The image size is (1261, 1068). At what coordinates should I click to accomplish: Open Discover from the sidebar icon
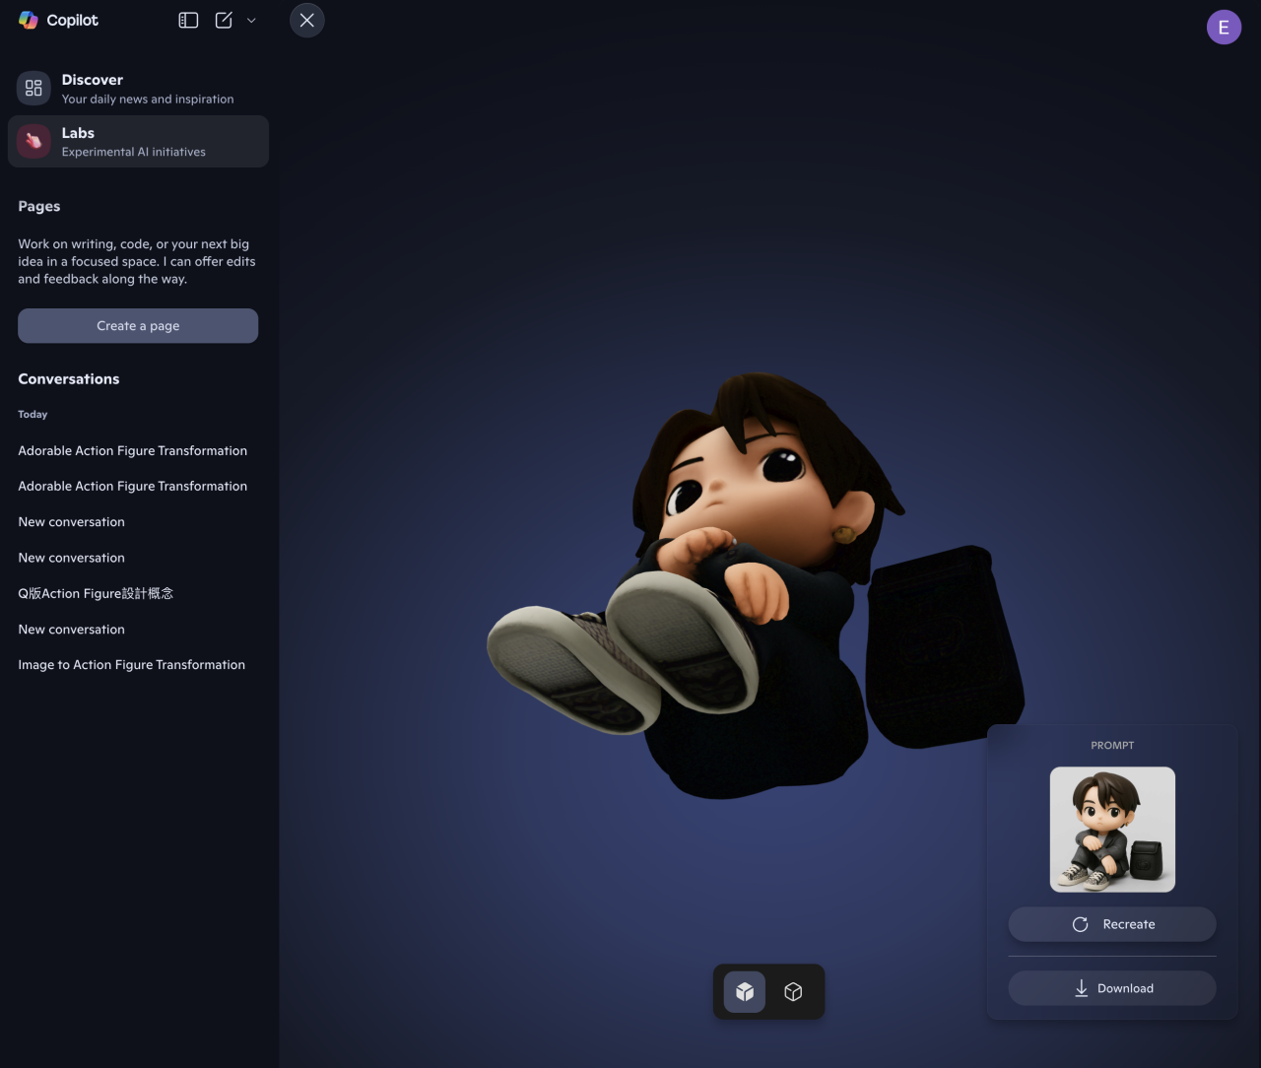pos(33,88)
